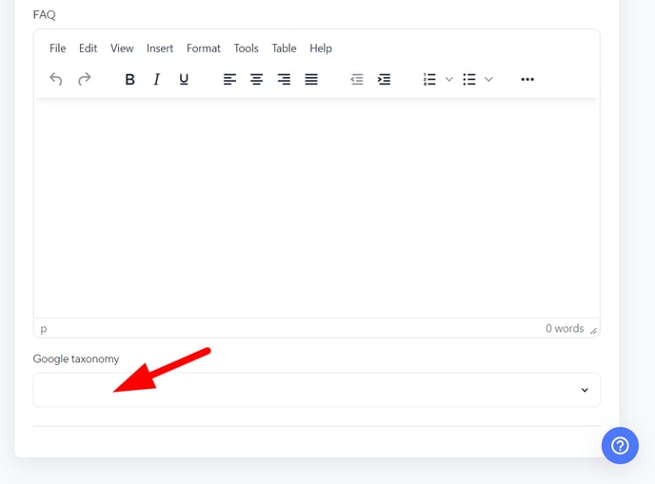This screenshot has width=655, height=484.
Task: Align text to the left
Action: [x=229, y=80]
